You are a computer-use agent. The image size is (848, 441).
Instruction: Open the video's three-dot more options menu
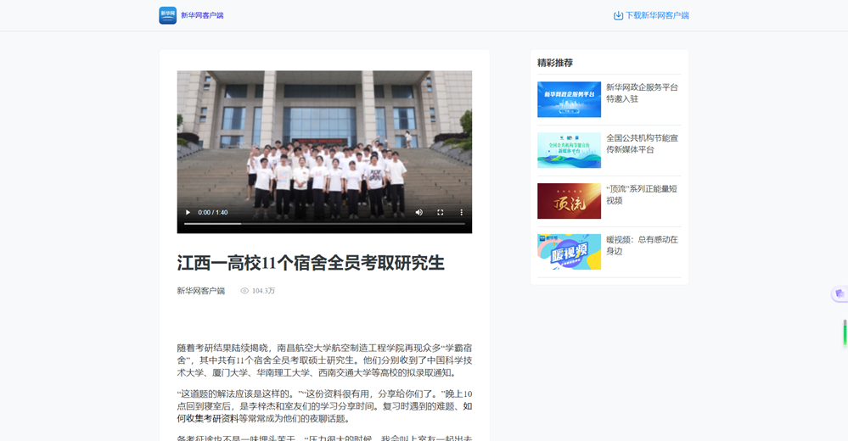(462, 212)
